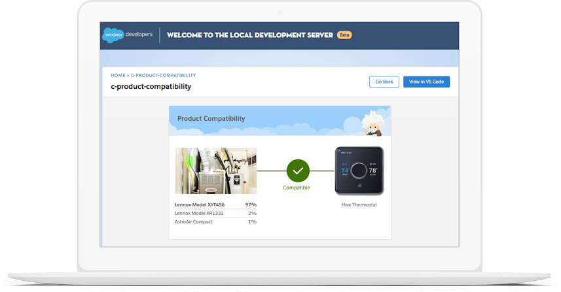Click the View in VS Code button
Screen dimensions: 561x292
pos(426,82)
